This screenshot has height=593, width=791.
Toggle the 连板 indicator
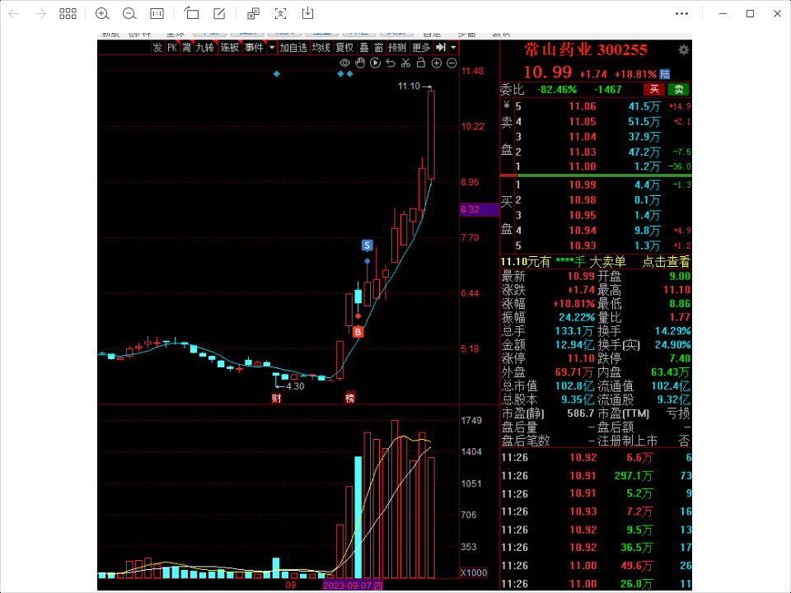[x=230, y=48]
